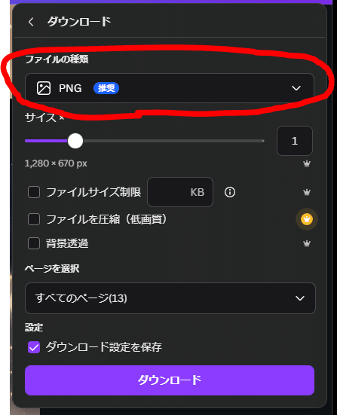
Task: Click the KB file size input field
Action: tap(180, 192)
